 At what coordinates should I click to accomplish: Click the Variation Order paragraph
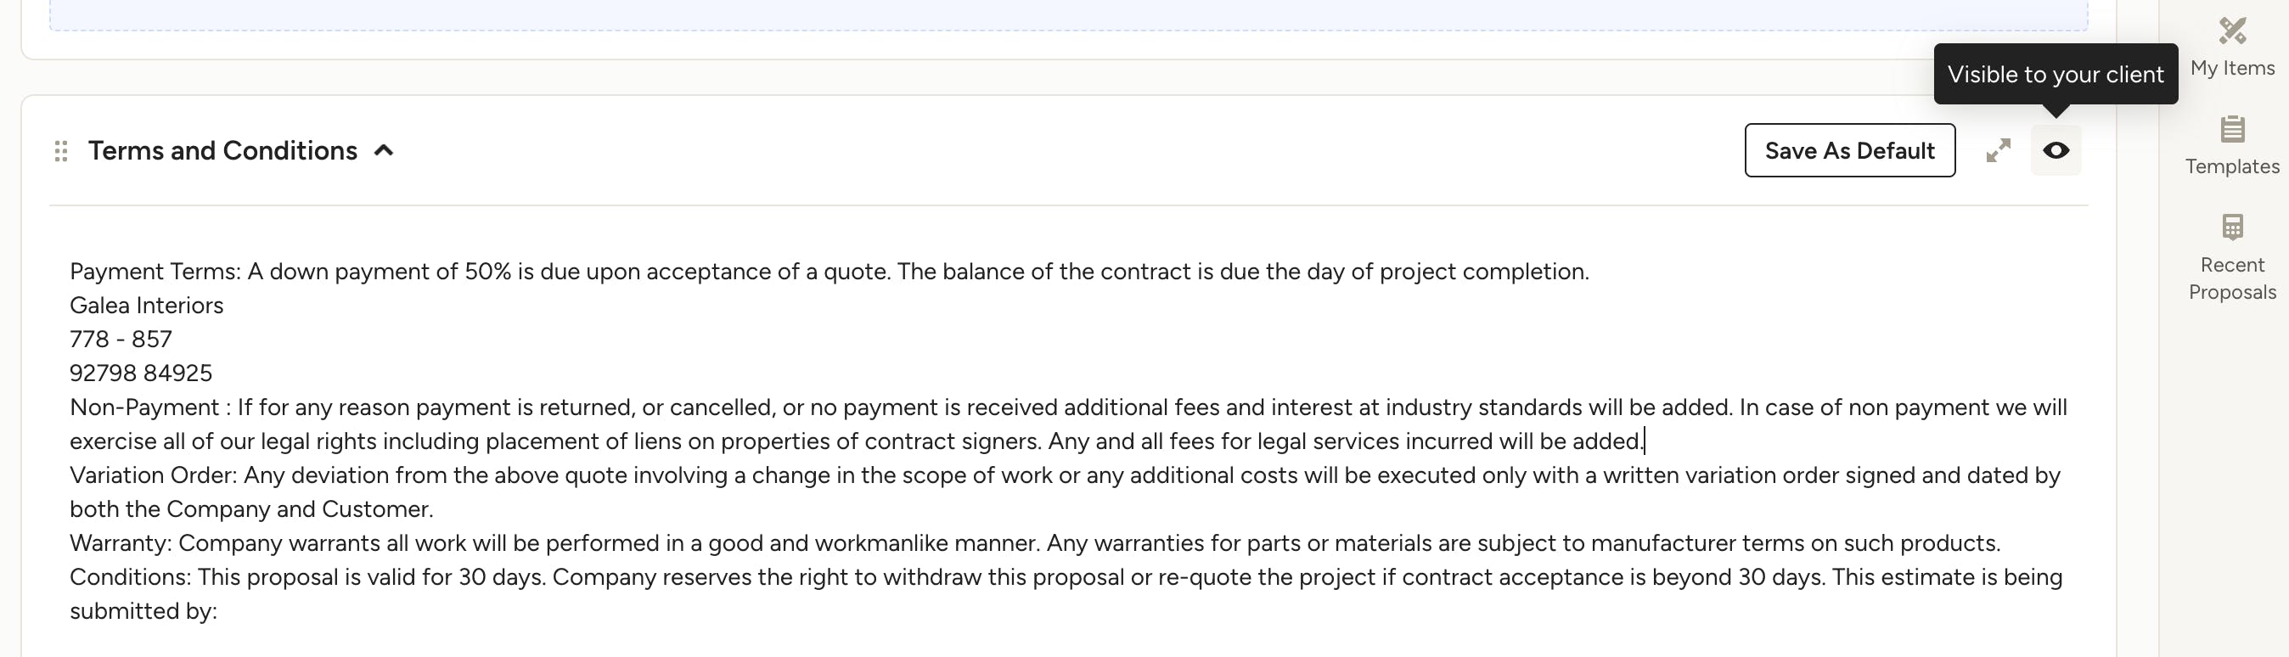(1065, 491)
